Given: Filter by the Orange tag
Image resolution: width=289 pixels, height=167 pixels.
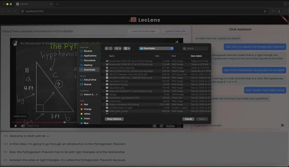Looking at the screenshot, I should (87, 109).
